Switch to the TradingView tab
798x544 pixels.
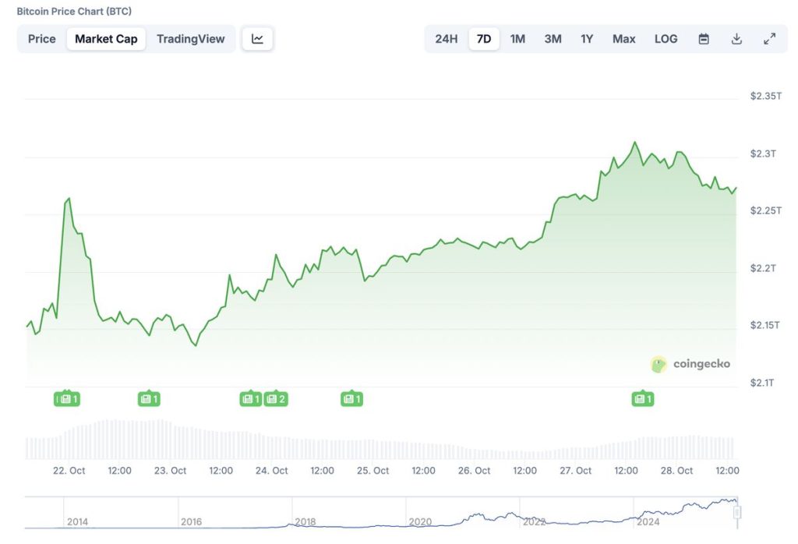191,38
